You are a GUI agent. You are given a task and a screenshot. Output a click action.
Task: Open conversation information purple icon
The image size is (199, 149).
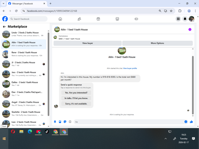click(190, 29)
